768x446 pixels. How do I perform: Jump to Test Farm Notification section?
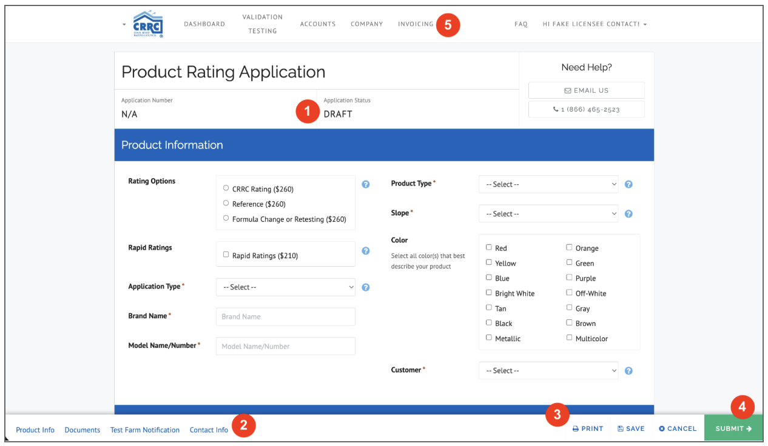coord(145,430)
